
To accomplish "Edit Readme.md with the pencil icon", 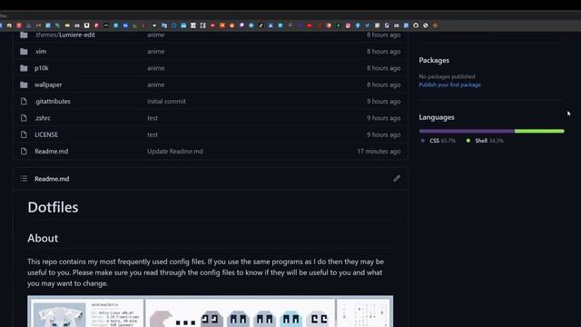I will click(397, 178).
